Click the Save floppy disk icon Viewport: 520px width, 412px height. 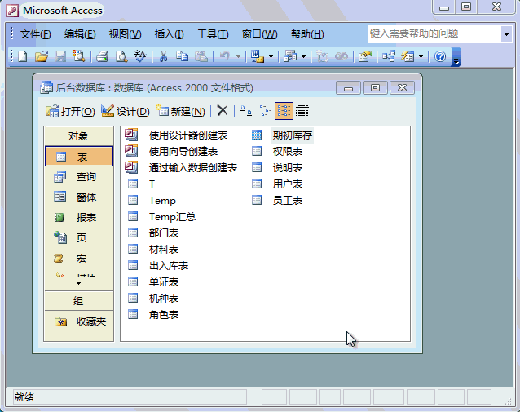click(60, 56)
